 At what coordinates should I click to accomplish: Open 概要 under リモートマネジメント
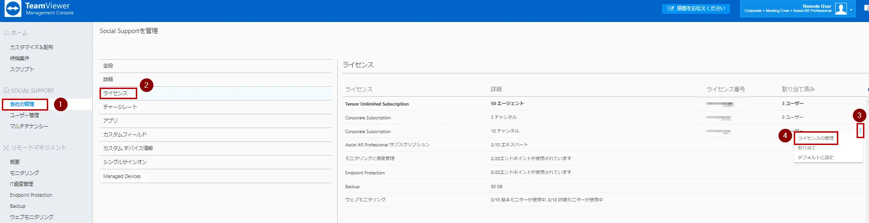coord(15,162)
